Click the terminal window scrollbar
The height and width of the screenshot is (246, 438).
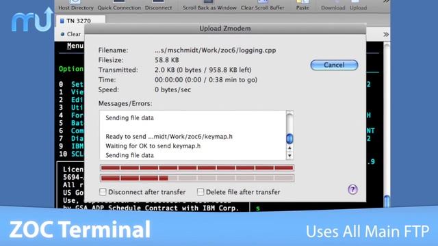[387, 124]
